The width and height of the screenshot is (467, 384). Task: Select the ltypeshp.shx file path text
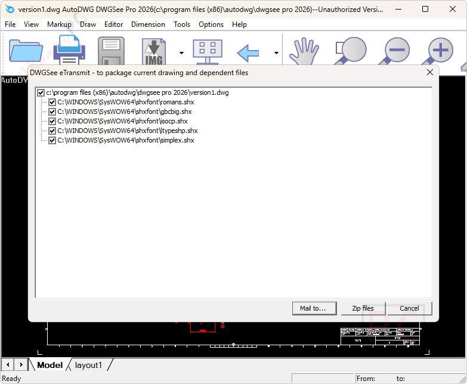point(128,131)
